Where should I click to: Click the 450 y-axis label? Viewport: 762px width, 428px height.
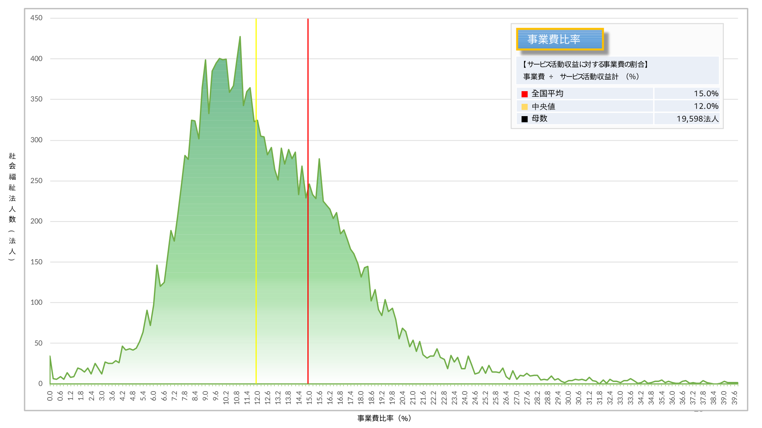(36, 18)
